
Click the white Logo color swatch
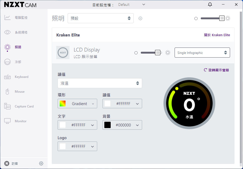click(x=63, y=146)
